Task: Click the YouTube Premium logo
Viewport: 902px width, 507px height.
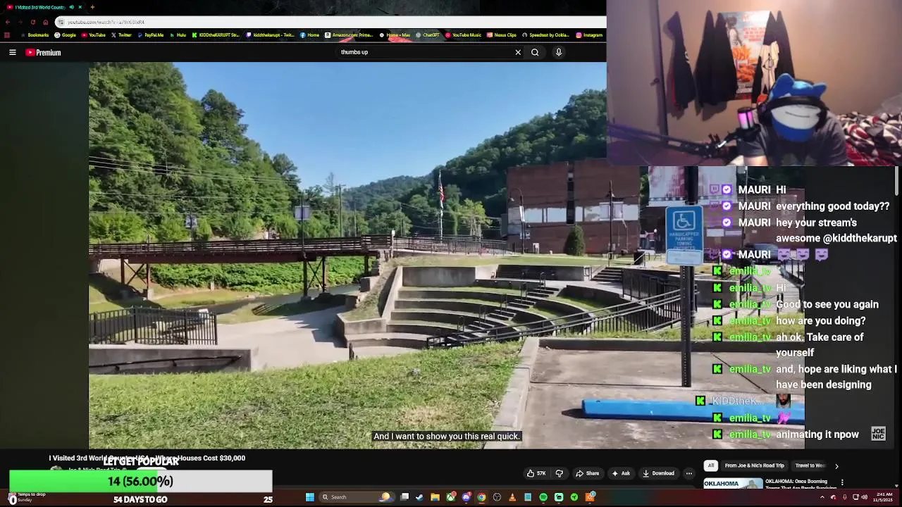Action: (44, 52)
